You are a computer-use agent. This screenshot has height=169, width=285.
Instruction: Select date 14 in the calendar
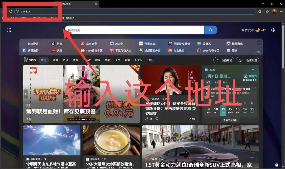[x=245, y=110]
